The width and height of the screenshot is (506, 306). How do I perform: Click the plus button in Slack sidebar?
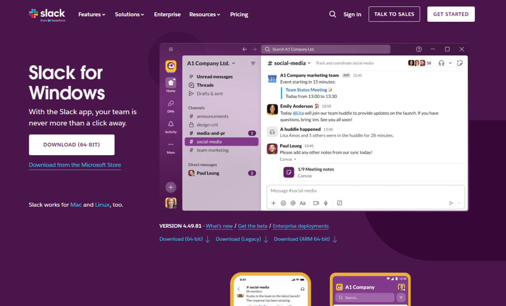(x=171, y=187)
